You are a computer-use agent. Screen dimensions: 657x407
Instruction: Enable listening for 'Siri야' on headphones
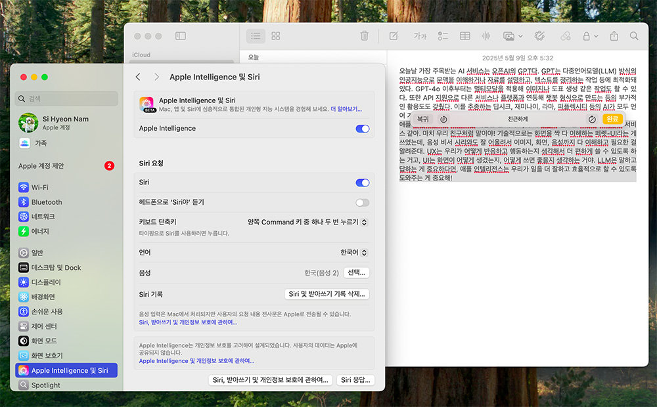(x=362, y=202)
